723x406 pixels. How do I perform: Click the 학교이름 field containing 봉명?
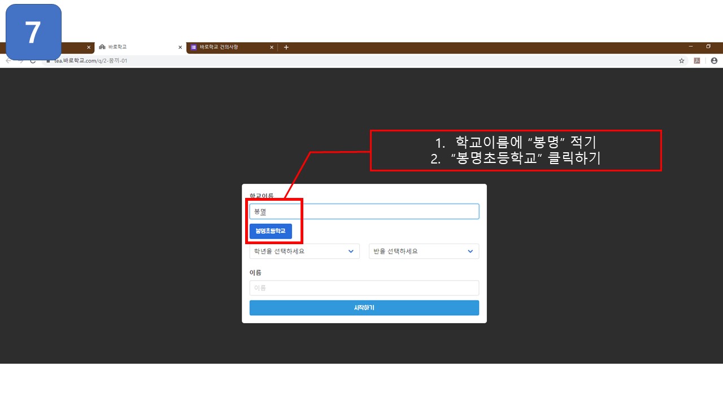pyautogui.click(x=364, y=211)
